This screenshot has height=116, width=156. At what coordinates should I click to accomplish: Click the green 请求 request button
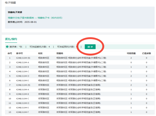[x=90, y=47]
